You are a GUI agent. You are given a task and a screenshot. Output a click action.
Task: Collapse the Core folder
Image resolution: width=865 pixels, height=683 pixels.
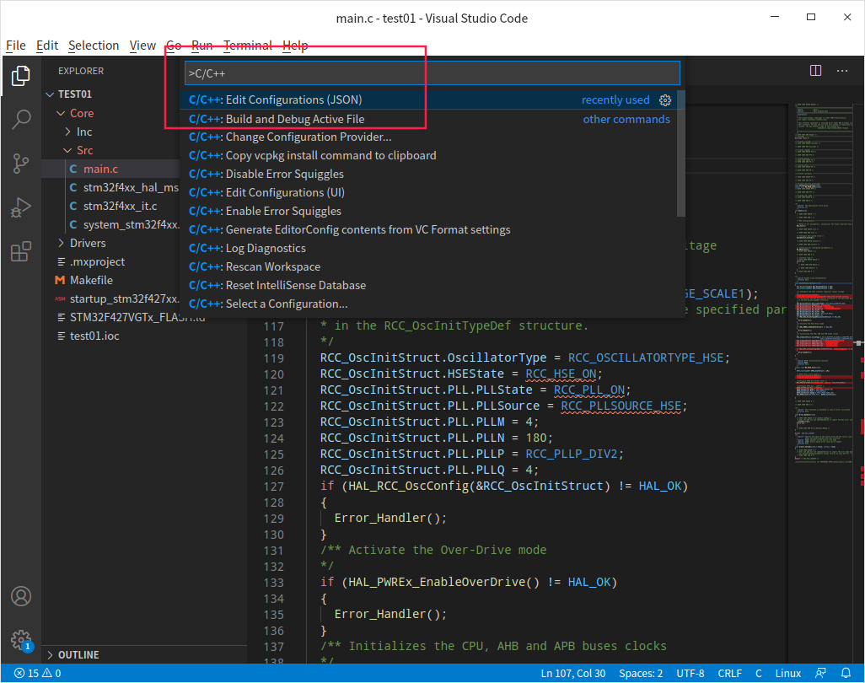pyautogui.click(x=61, y=113)
